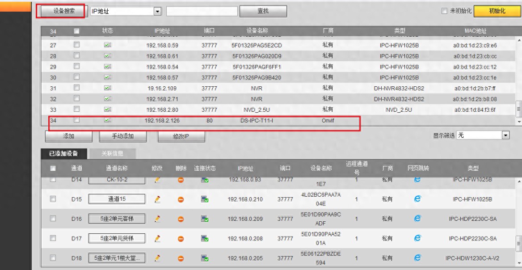Click the delete icon for channel D18

(x=181, y=258)
